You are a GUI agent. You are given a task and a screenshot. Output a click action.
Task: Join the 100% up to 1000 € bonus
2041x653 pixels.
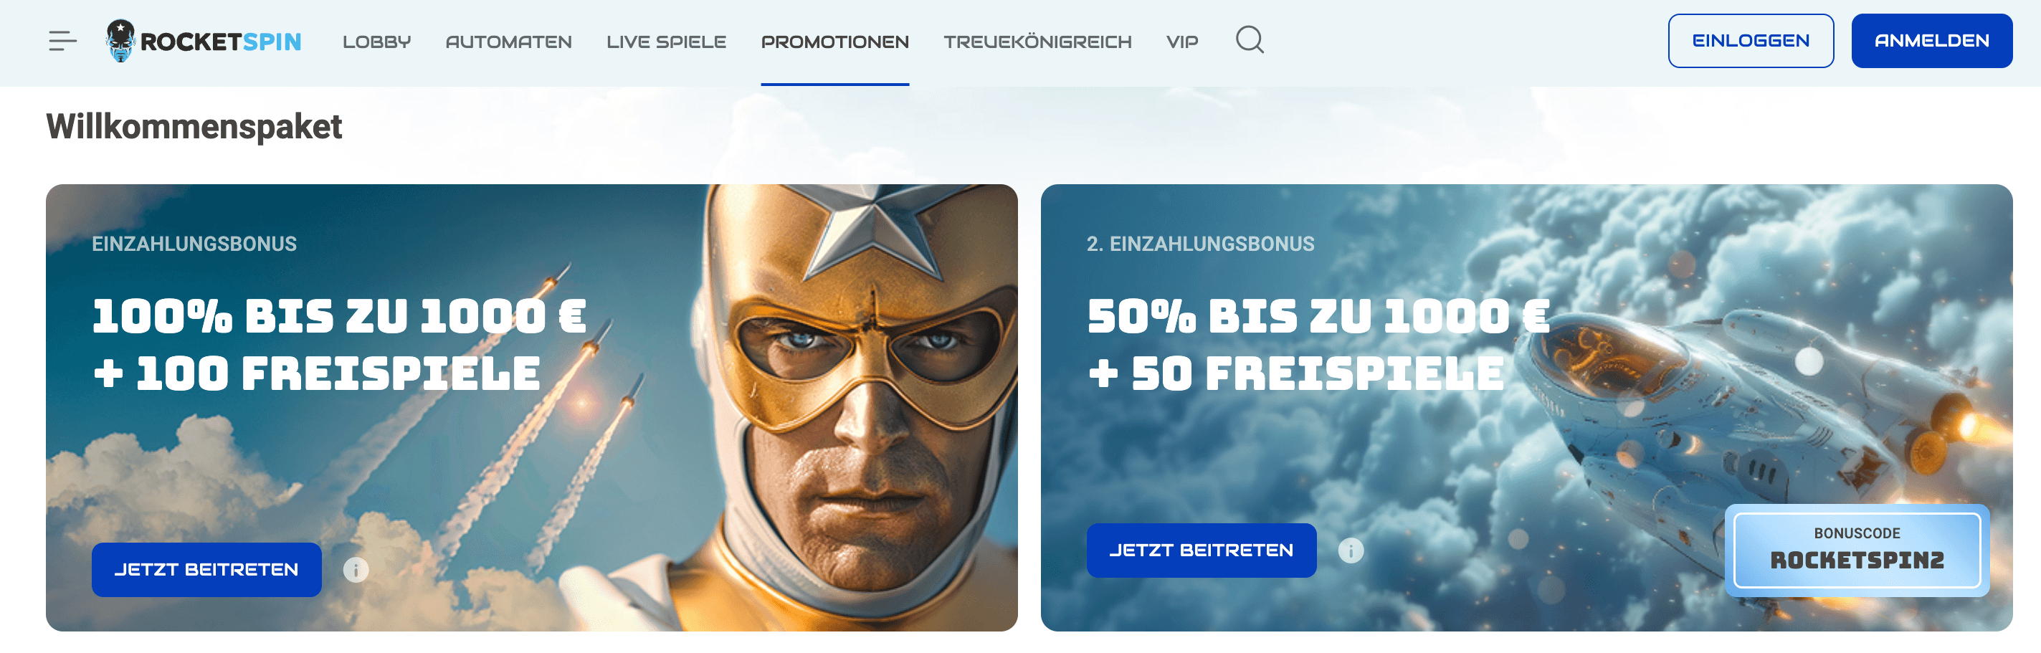tap(206, 569)
